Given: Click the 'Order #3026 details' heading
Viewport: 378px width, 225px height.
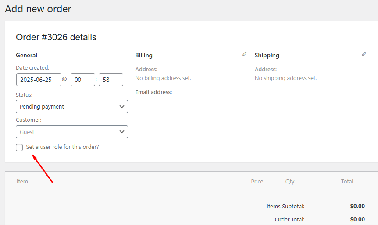Looking at the screenshot, I should pos(56,37).
